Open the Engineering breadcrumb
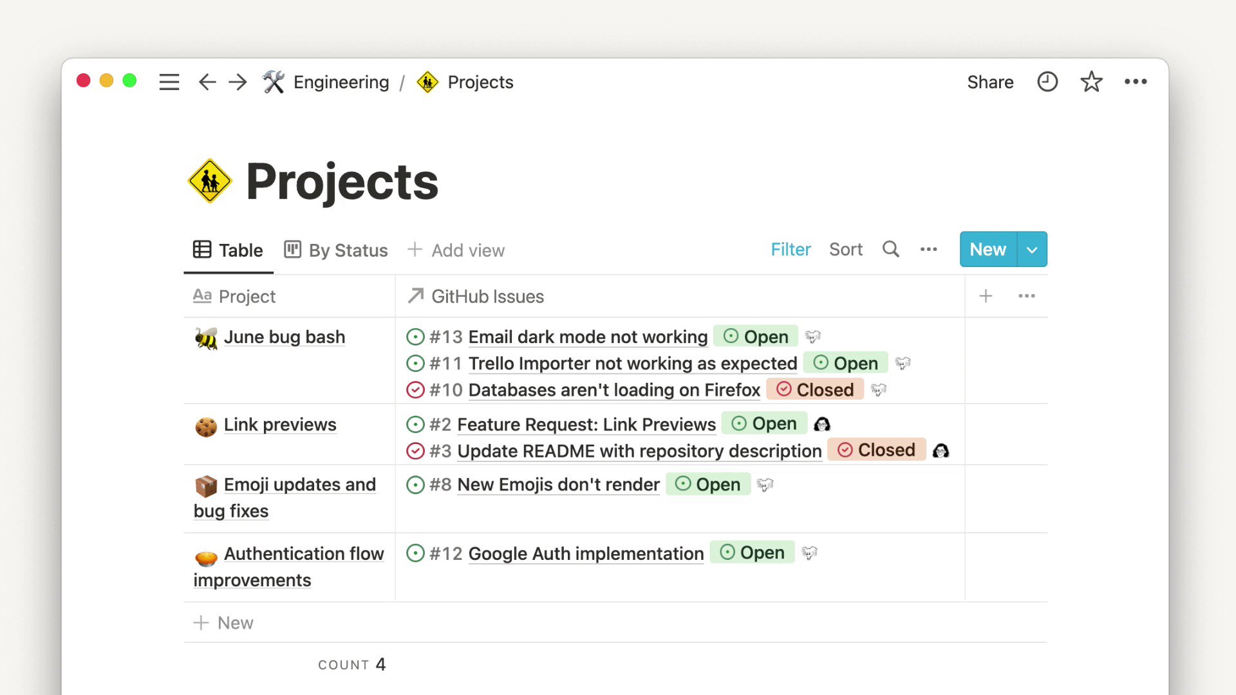The width and height of the screenshot is (1236, 695). pos(341,82)
